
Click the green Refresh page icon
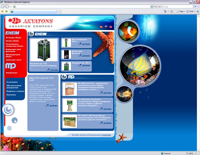pyautogui.click(x=155, y=6)
